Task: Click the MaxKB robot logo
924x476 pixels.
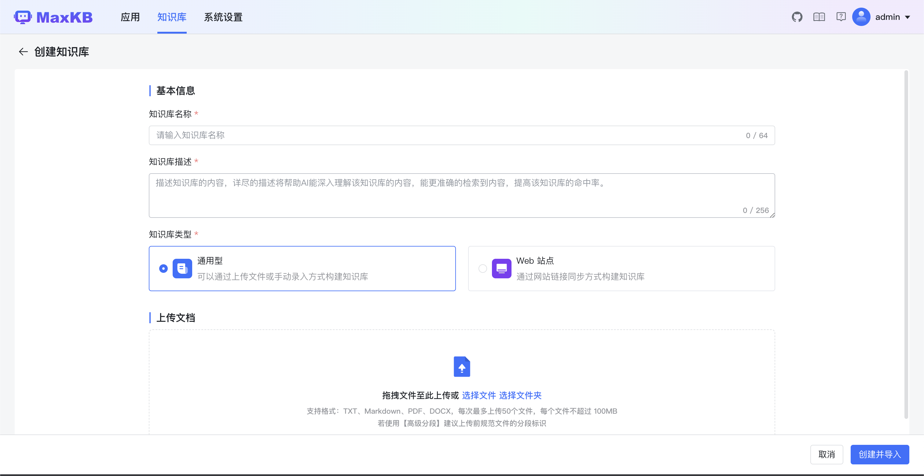Action: coord(23,17)
